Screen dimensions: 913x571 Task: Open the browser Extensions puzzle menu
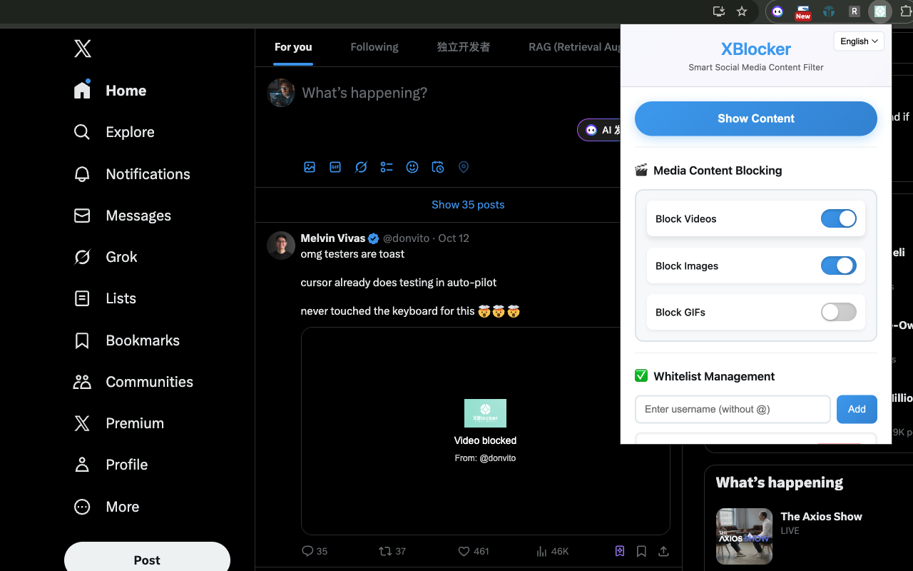[x=907, y=11]
